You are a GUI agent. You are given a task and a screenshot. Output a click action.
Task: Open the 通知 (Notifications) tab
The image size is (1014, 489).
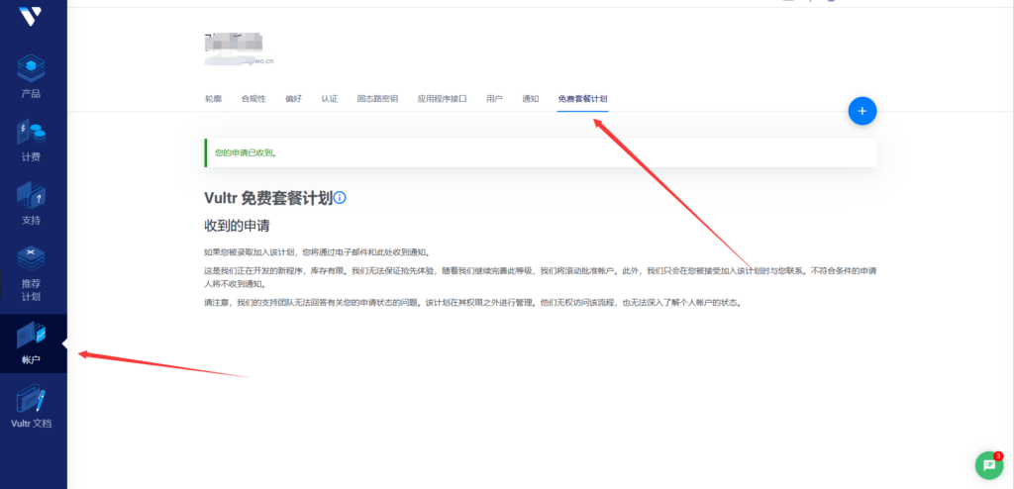530,99
